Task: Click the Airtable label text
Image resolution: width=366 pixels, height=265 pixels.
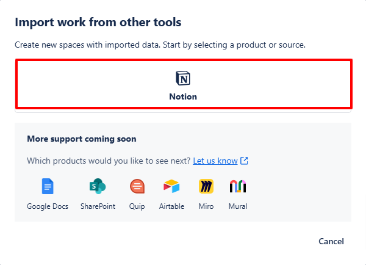Action: (x=171, y=206)
